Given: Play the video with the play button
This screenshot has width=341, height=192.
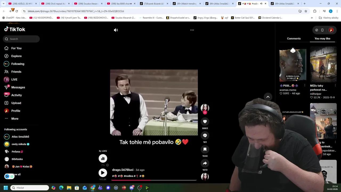Looking at the screenshot, I should tap(103, 173).
